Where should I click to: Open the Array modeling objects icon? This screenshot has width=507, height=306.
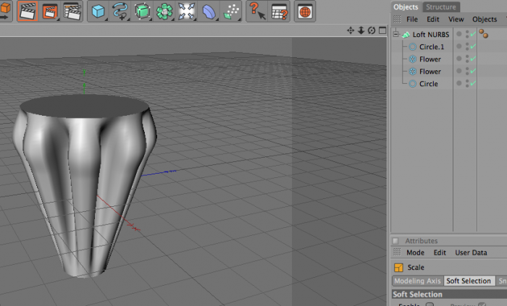coord(164,12)
